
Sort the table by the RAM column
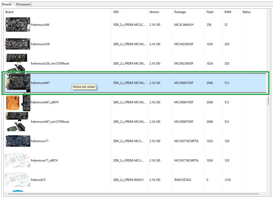228,12
